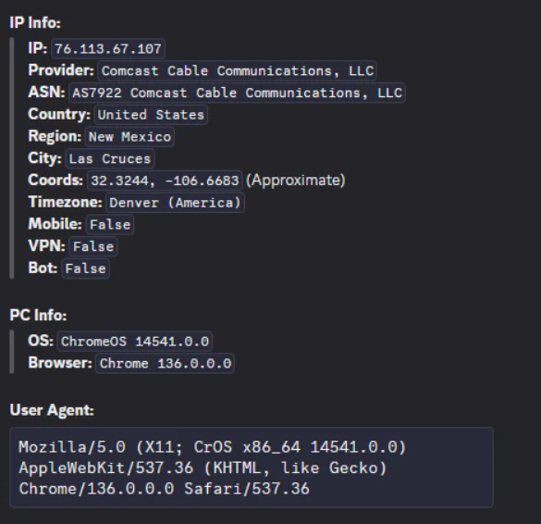Click the Region value New Mexico
This screenshot has width=541, height=524.
click(x=129, y=137)
